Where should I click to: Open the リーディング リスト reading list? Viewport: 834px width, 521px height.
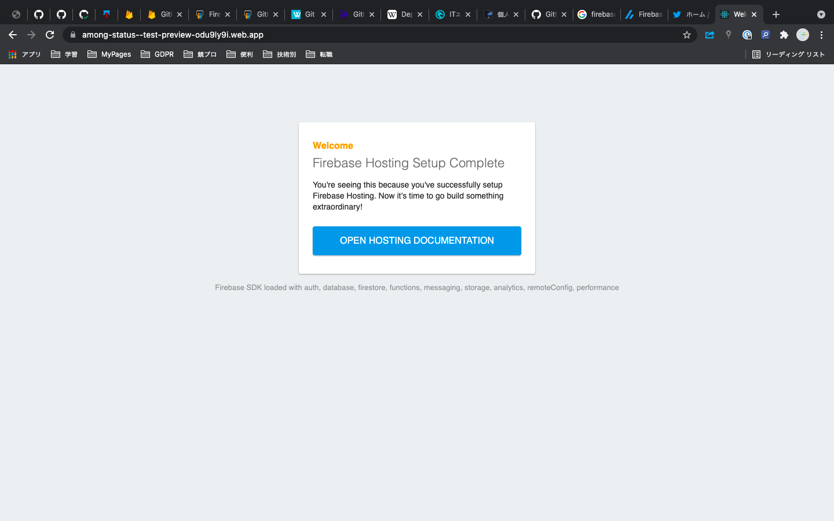(788, 54)
